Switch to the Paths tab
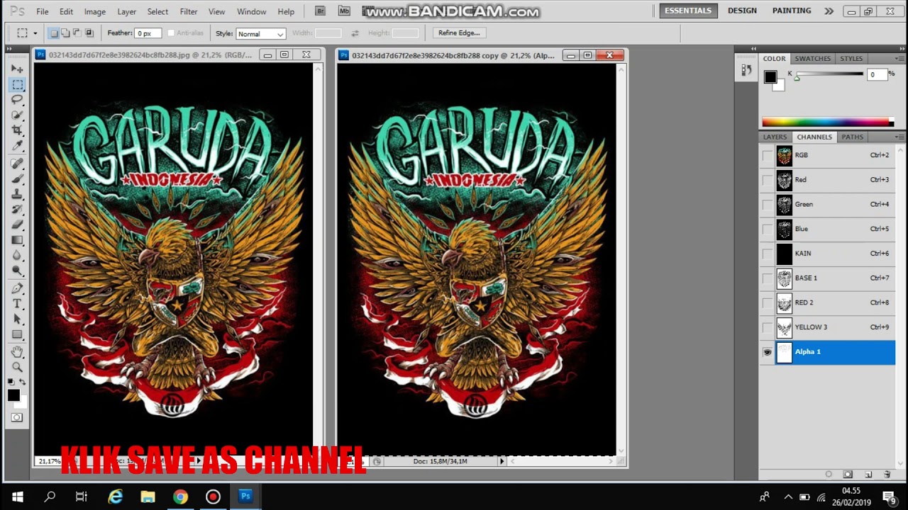Image resolution: width=908 pixels, height=510 pixels. click(853, 137)
